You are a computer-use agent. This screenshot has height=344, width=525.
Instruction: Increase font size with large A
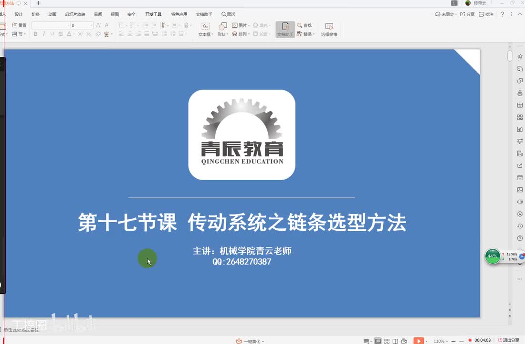tap(98, 25)
